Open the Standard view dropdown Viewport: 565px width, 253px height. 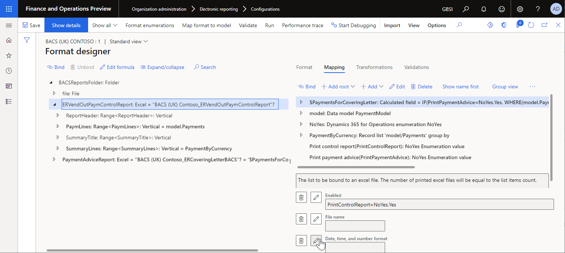(128, 41)
